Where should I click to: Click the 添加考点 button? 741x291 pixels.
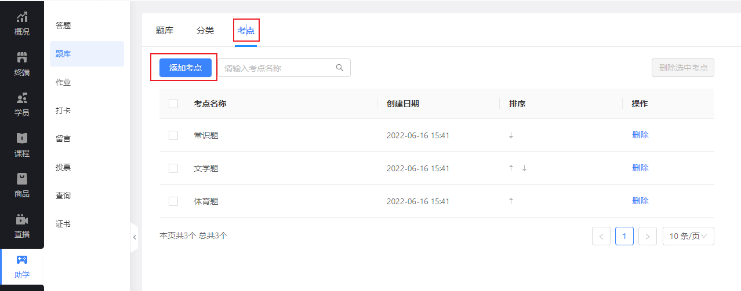(186, 68)
